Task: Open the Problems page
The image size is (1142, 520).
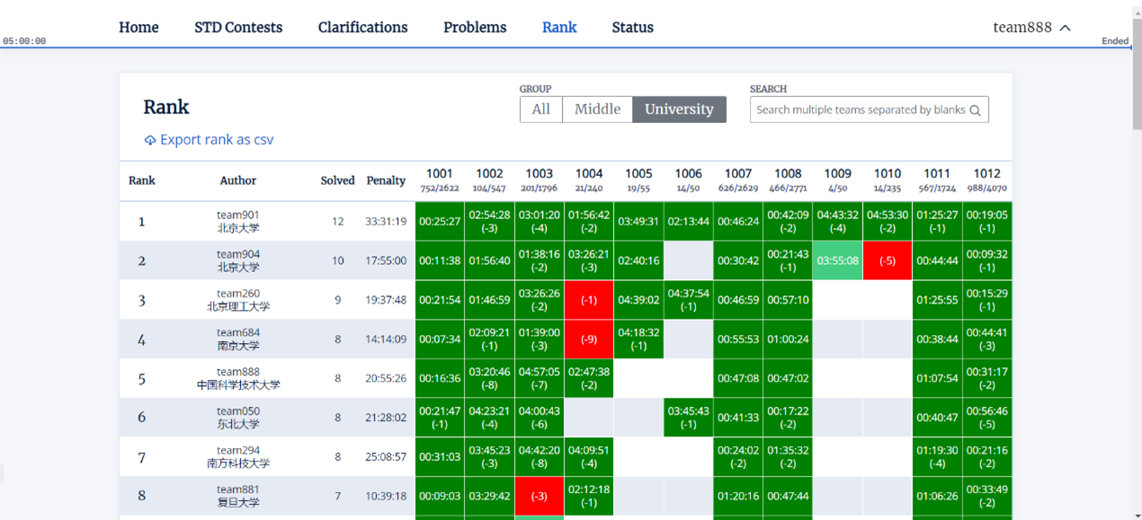Action: (x=475, y=27)
